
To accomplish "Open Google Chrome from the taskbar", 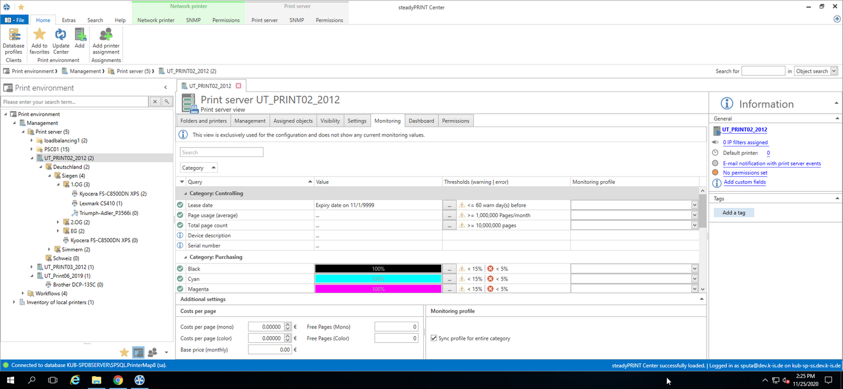I will click(x=118, y=380).
